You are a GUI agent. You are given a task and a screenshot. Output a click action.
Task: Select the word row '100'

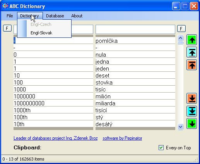click(53, 83)
